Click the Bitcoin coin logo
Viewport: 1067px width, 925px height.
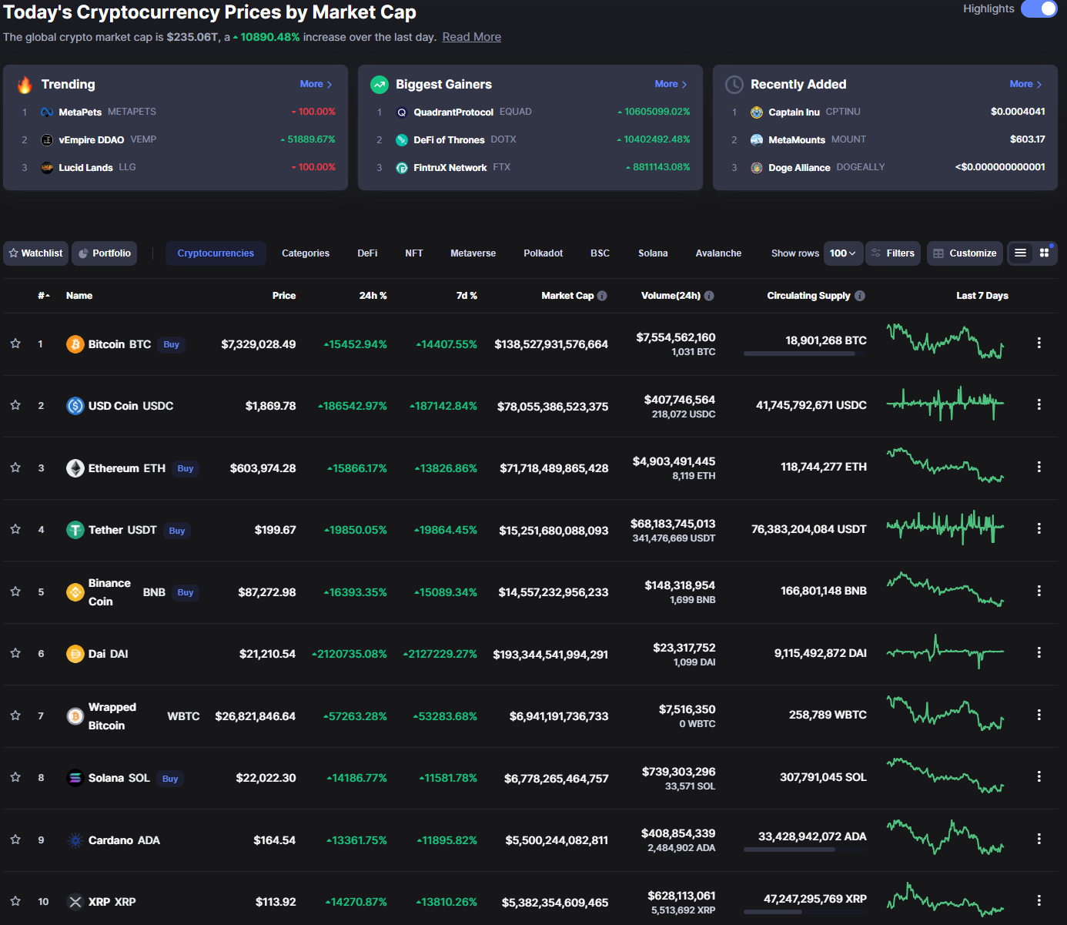point(75,344)
